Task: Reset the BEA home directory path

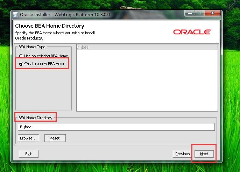Action: pos(55,138)
